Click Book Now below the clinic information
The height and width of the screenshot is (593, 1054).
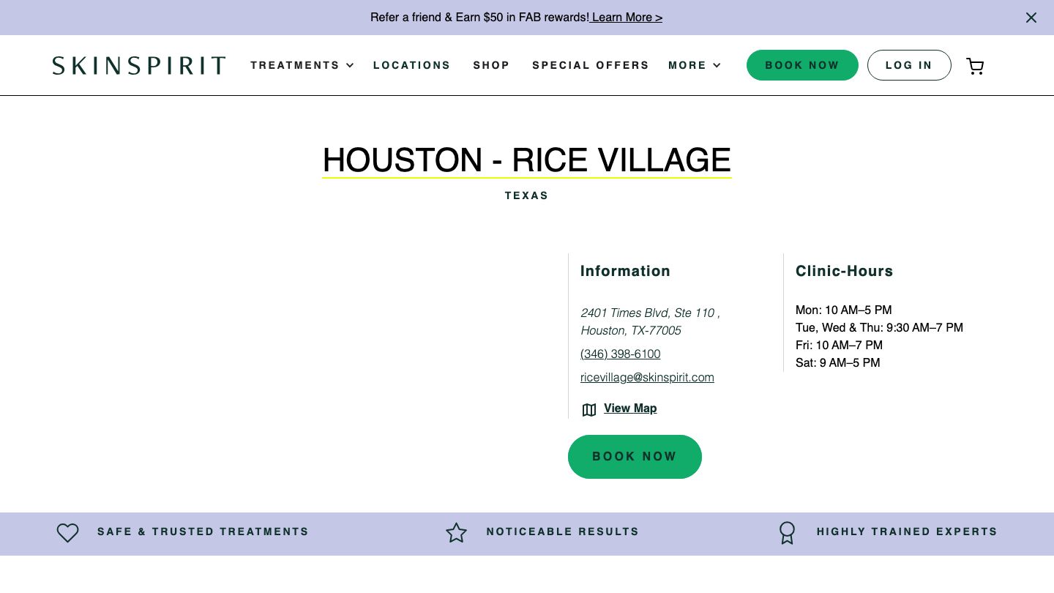(635, 457)
